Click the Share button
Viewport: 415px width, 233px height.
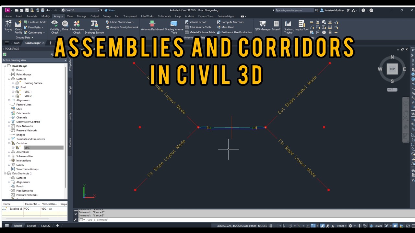[110, 10]
